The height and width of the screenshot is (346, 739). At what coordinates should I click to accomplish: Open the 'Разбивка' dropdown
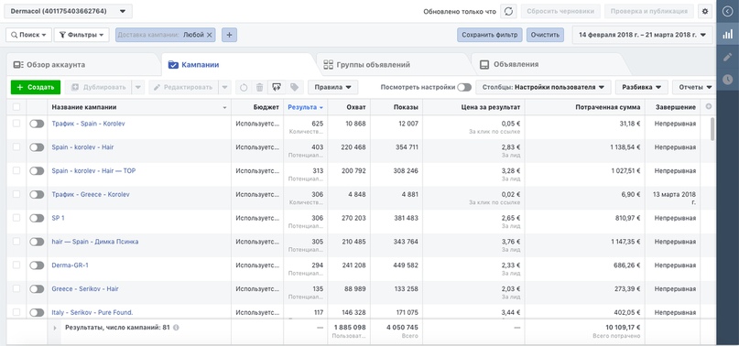[641, 87]
